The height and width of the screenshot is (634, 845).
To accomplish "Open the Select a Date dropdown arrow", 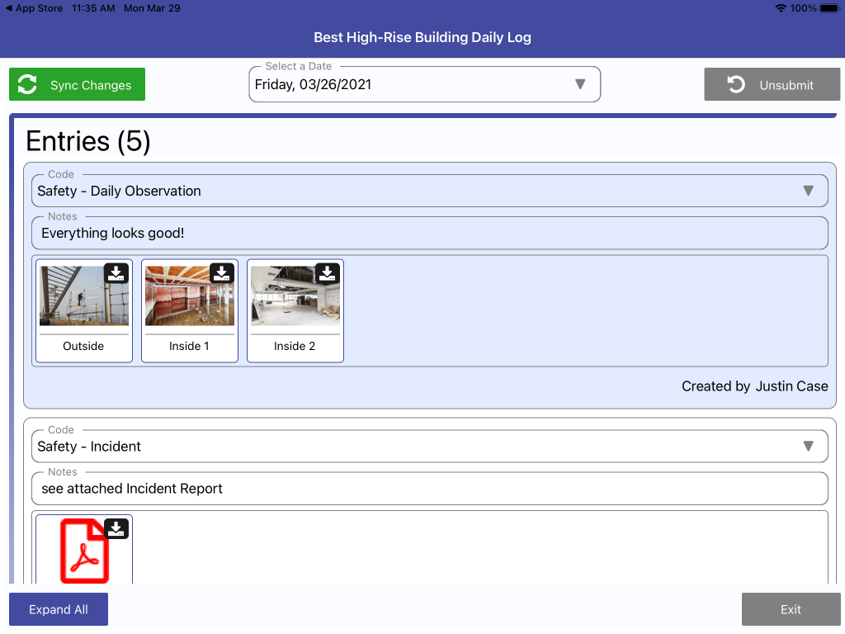I will pyautogui.click(x=580, y=84).
